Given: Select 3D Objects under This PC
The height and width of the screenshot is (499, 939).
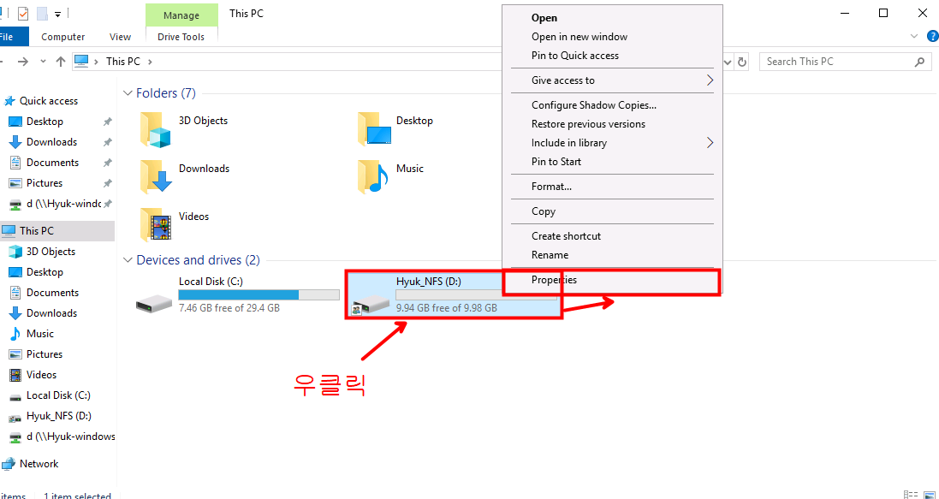Looking at the screenshot, I should tap(51, 252).
